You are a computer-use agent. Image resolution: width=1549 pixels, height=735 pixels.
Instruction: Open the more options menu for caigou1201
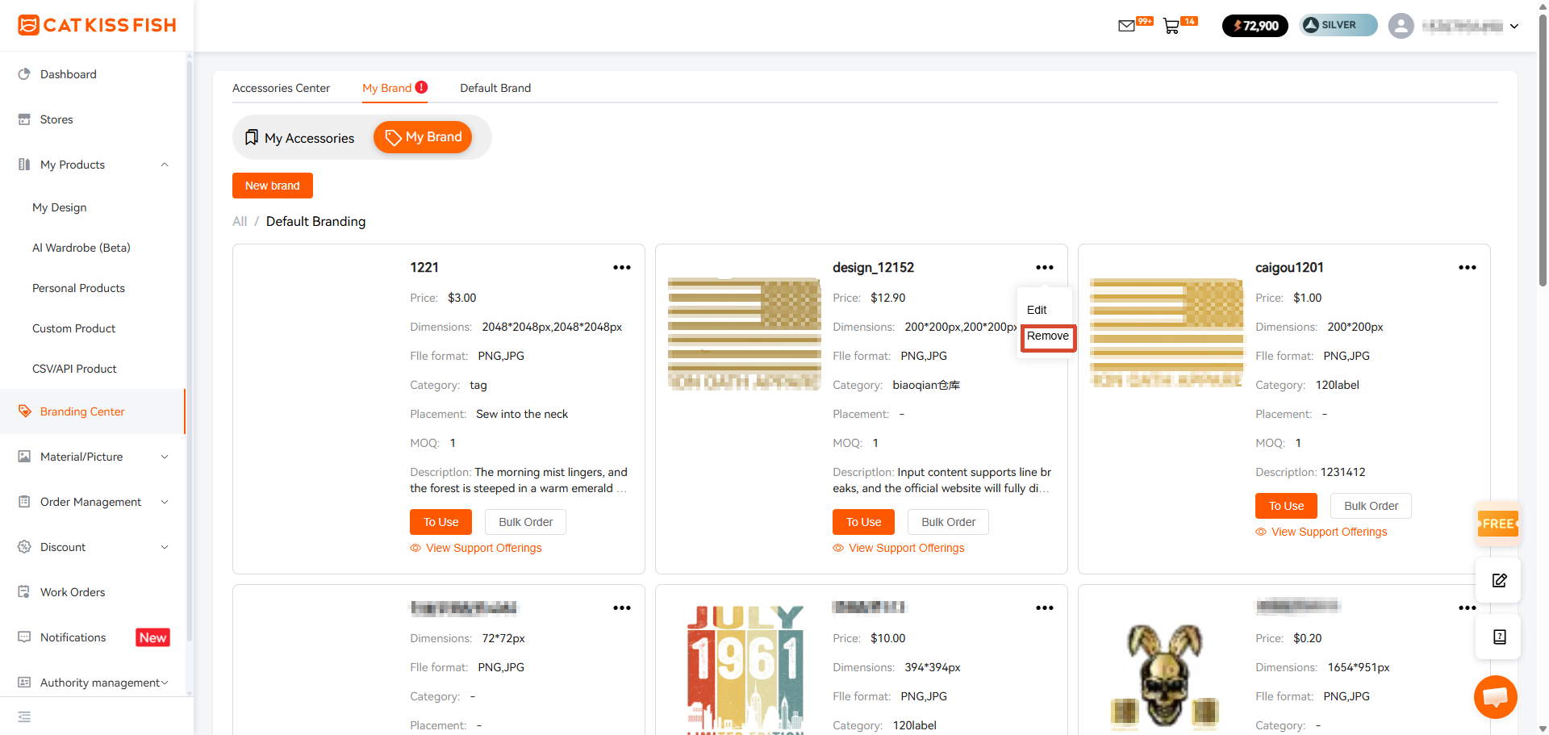[x=1468, y=267]
